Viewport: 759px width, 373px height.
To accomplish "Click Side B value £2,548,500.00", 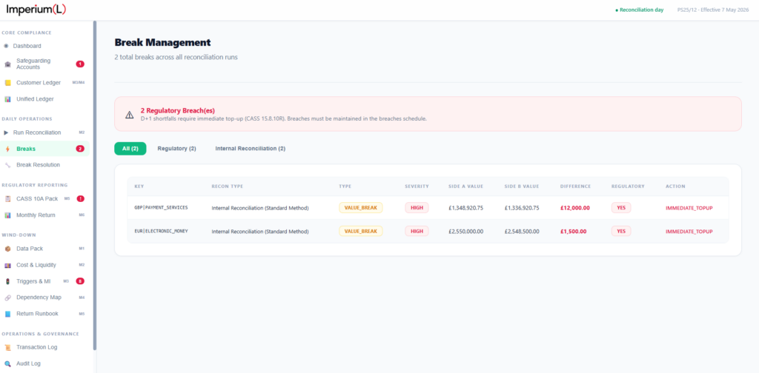I will [x=522, y=232].
